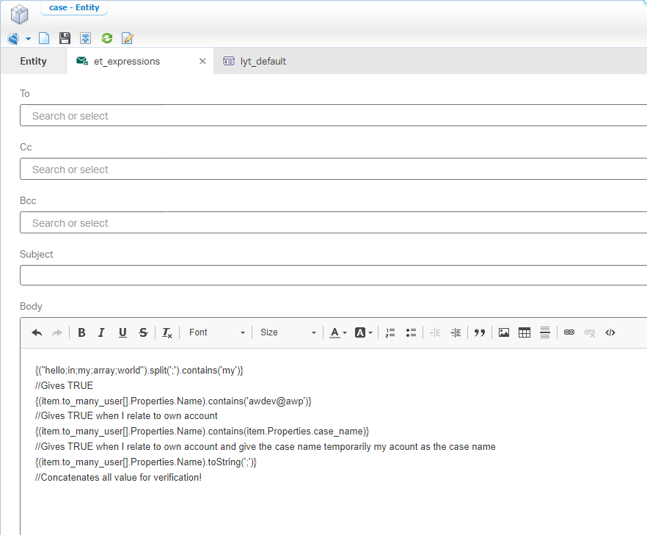This screenshot has width=647, height=535.
Task: Open dropdown arrow beside the back icon
Action: click(x=28, y=38)
